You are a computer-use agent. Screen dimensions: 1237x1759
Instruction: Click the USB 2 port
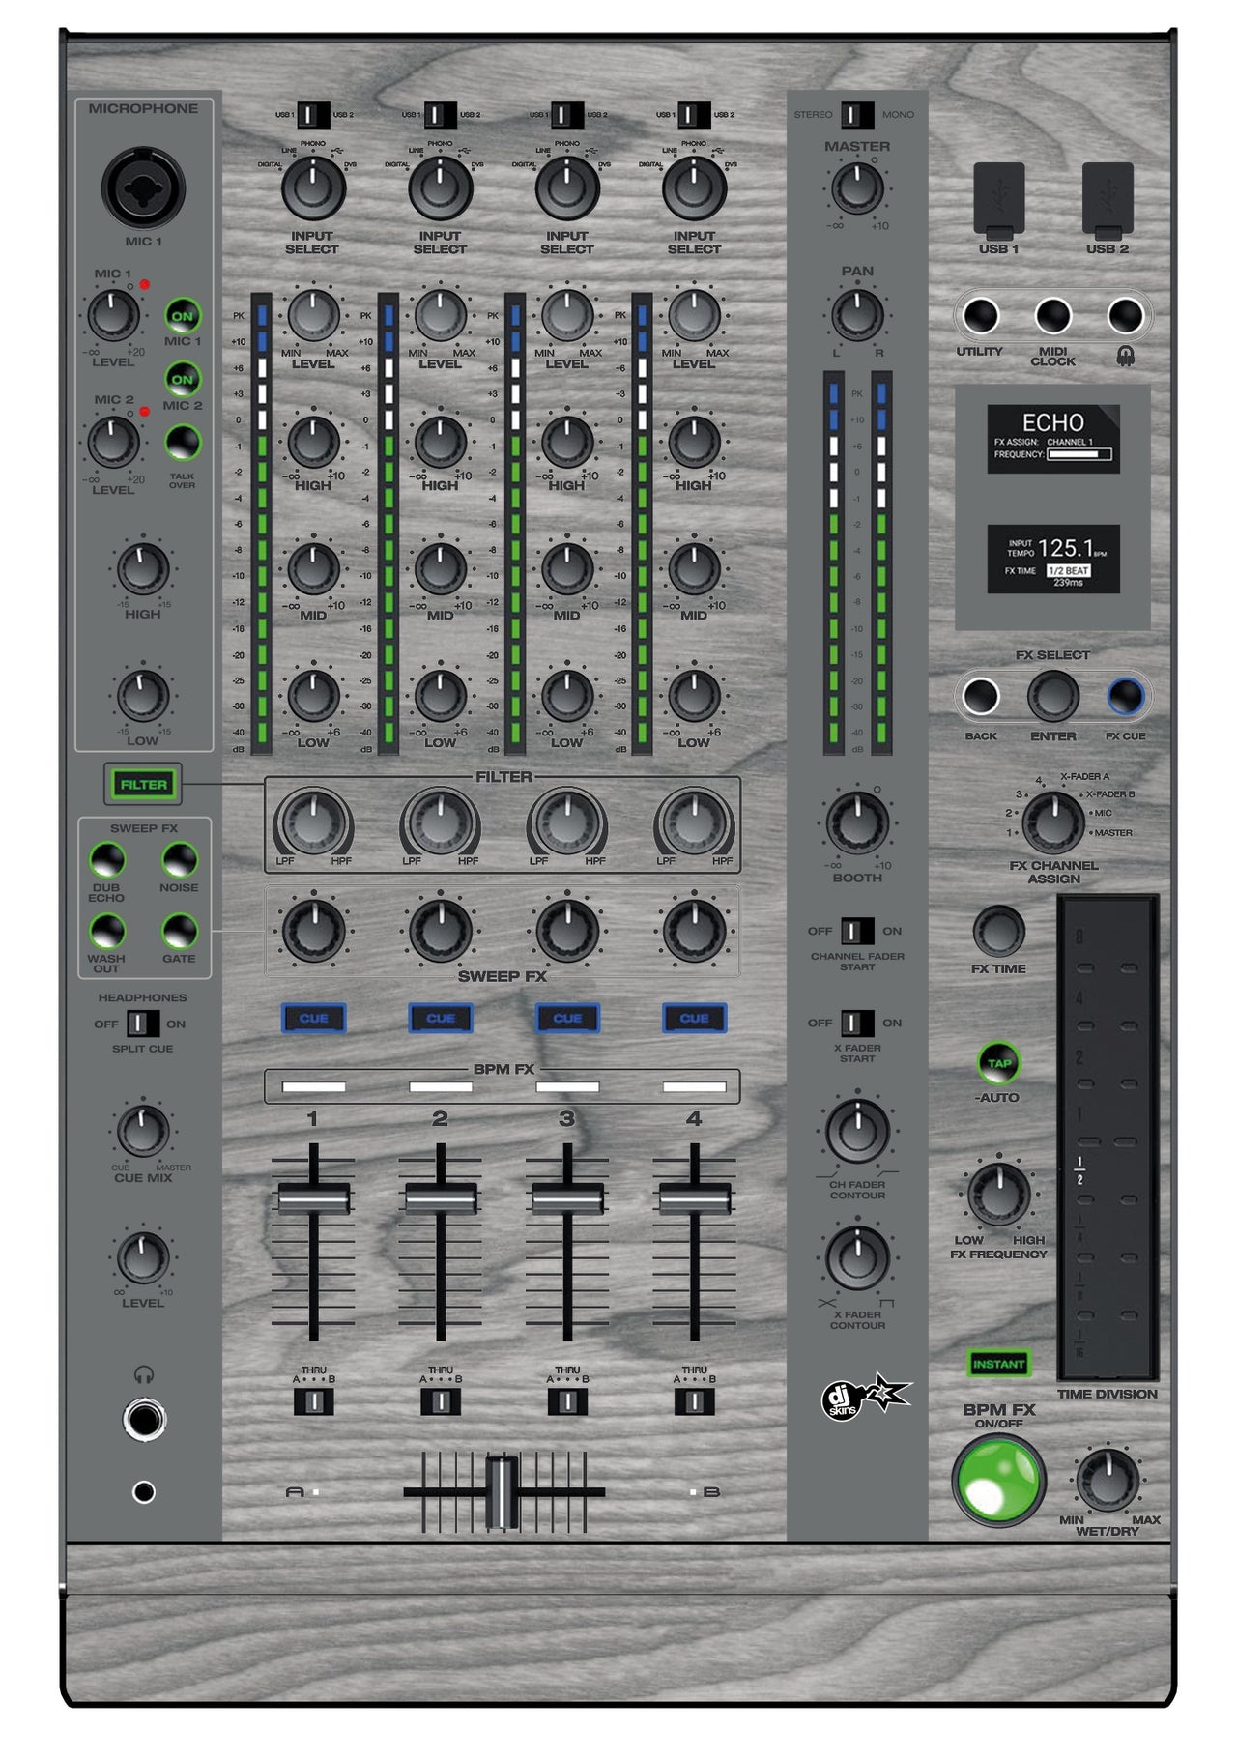coord(1108,201)
